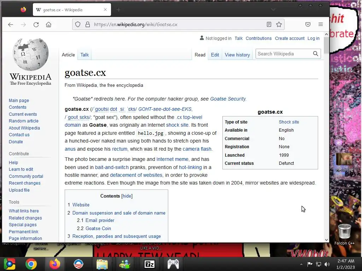Open the Falcon C++ desktop recycle-bin icon

click(x=344, y=234)
